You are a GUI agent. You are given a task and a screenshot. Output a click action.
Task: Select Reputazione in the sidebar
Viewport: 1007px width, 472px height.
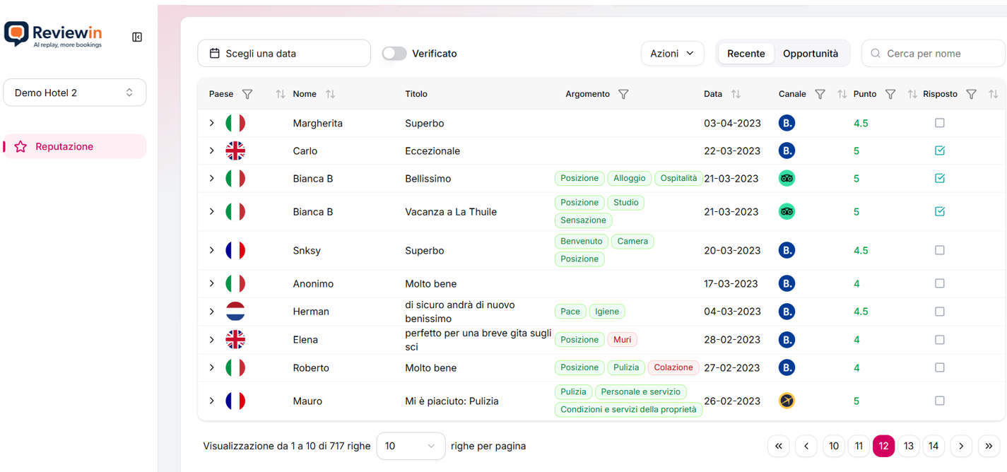point(64,146)
